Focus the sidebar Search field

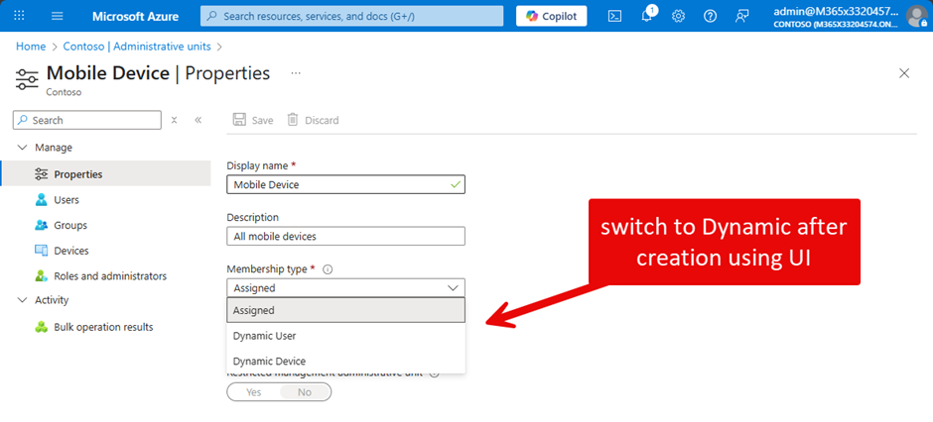click(x=87, y=120)
